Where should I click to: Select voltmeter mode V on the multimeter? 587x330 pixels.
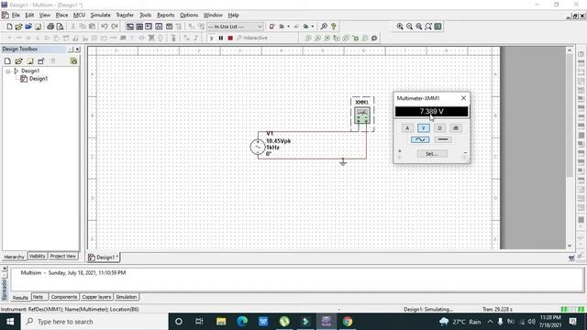coord(424,128)
